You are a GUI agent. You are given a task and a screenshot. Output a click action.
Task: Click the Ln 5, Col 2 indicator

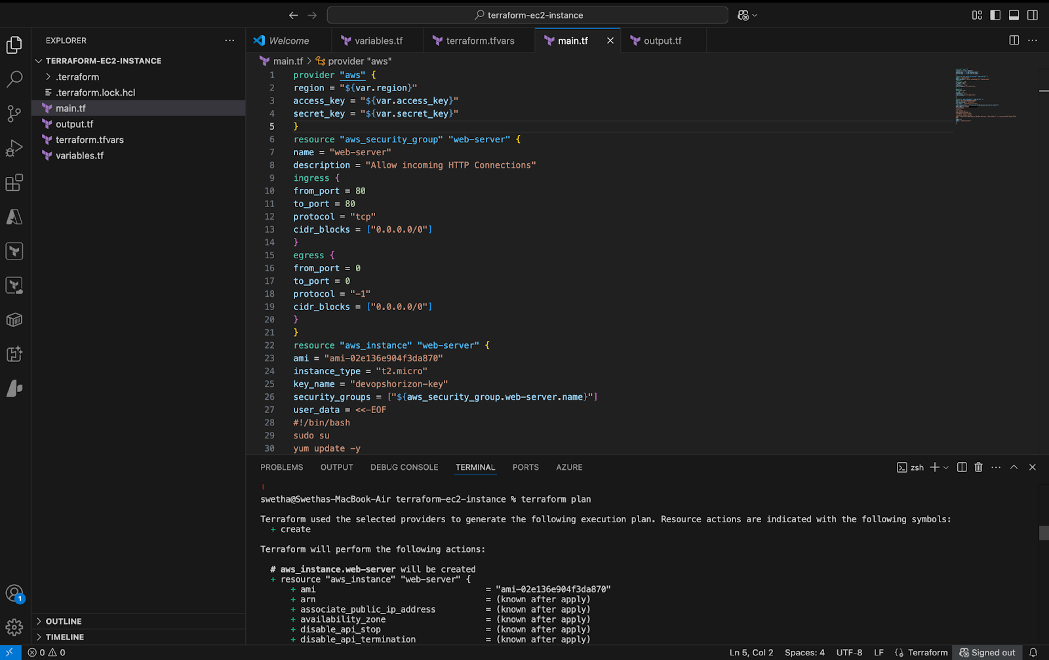pyautogui.click(x=751, y=652)
